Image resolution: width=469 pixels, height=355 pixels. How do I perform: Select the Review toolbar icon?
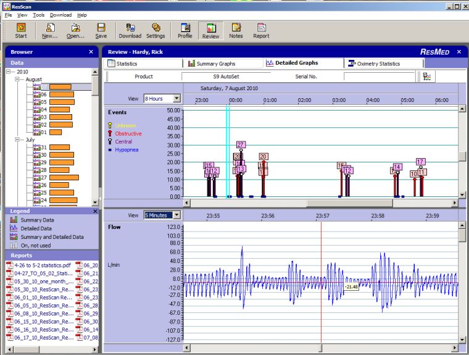[x=210, y=30]
